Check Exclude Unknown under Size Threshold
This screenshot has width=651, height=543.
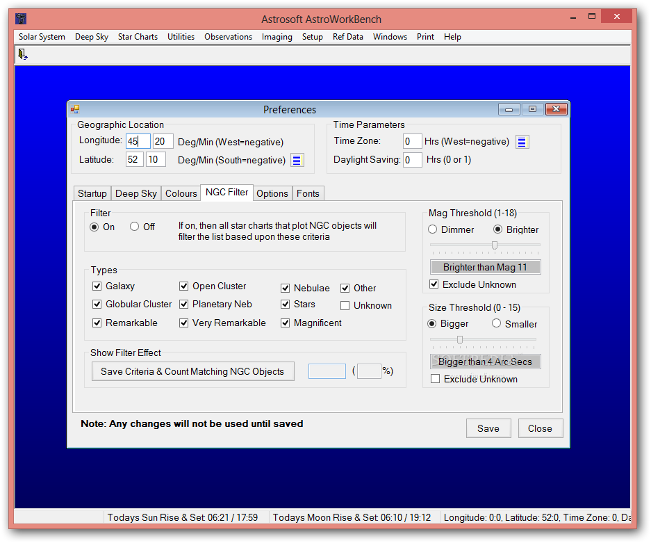click(x=435, y=379)
